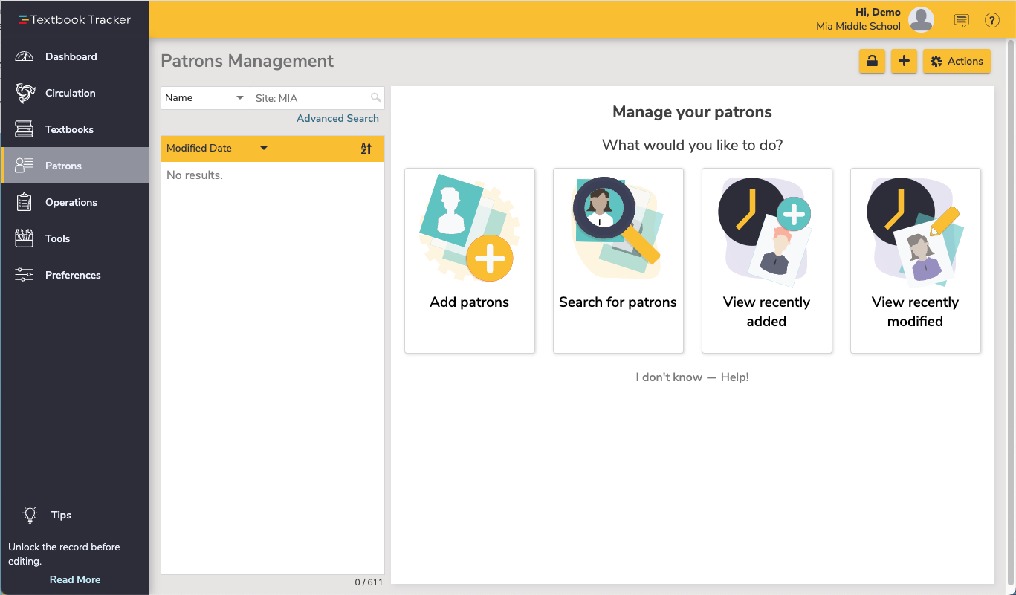1016x595 pixels.
Task: Click the Advanced Search link
Action: click(x=337, y=119)
